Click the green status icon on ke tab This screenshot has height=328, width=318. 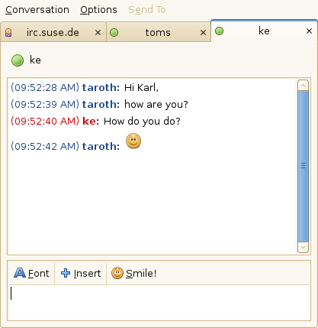pyautogui.click(x=219, y=31)
